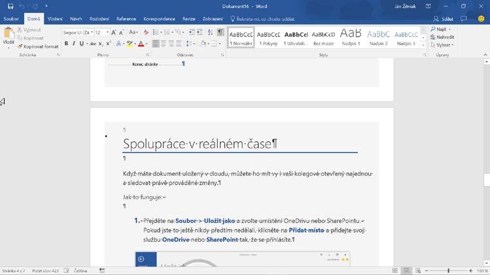Increase font size with the large A icon
Viewport: 490px width, 275px height.
pyautogui.click(x=114, y=32)
